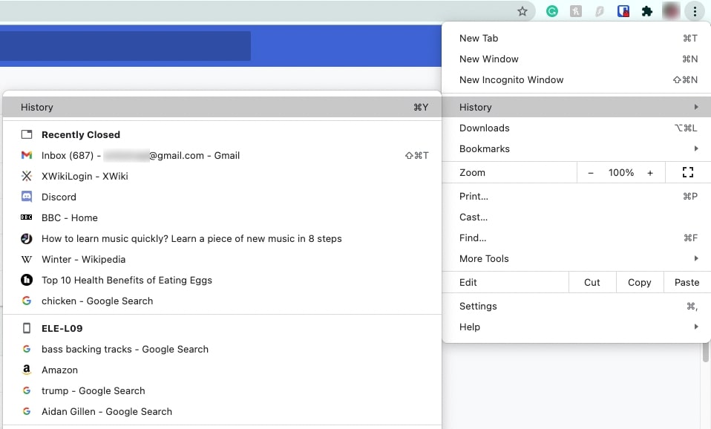
Task: Reopen Top 10 Health Benefits of Eating Eggs
Action: 222,280
